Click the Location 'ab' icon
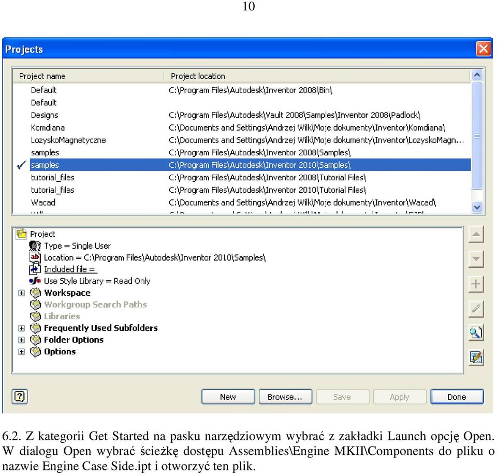Image resolution: width=497 pixels, height=474 pixels. point(35,257)
